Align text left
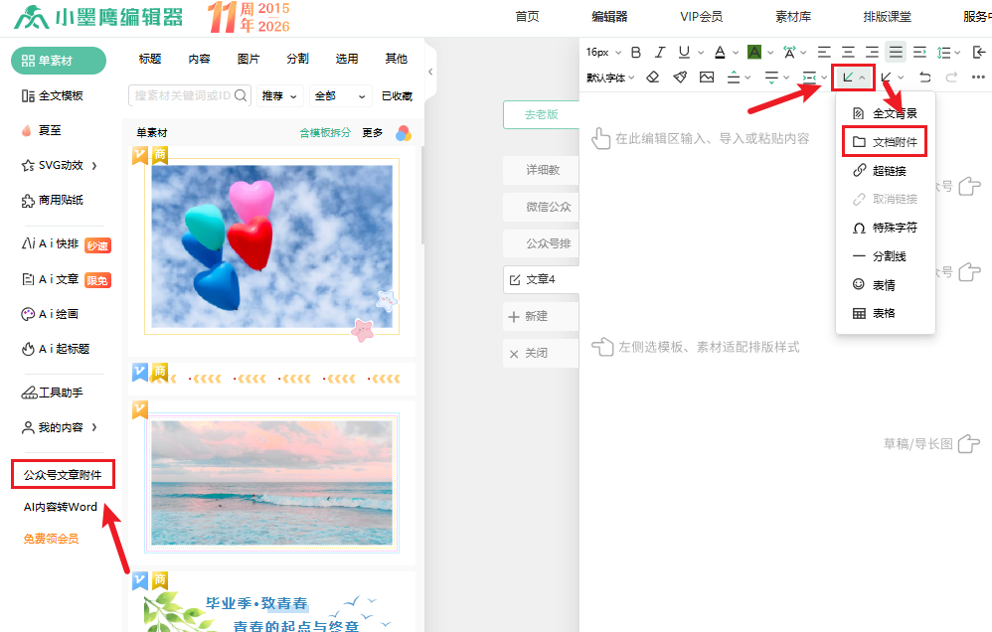This screenshot has height=632, width=992. (x=824, y=52)
